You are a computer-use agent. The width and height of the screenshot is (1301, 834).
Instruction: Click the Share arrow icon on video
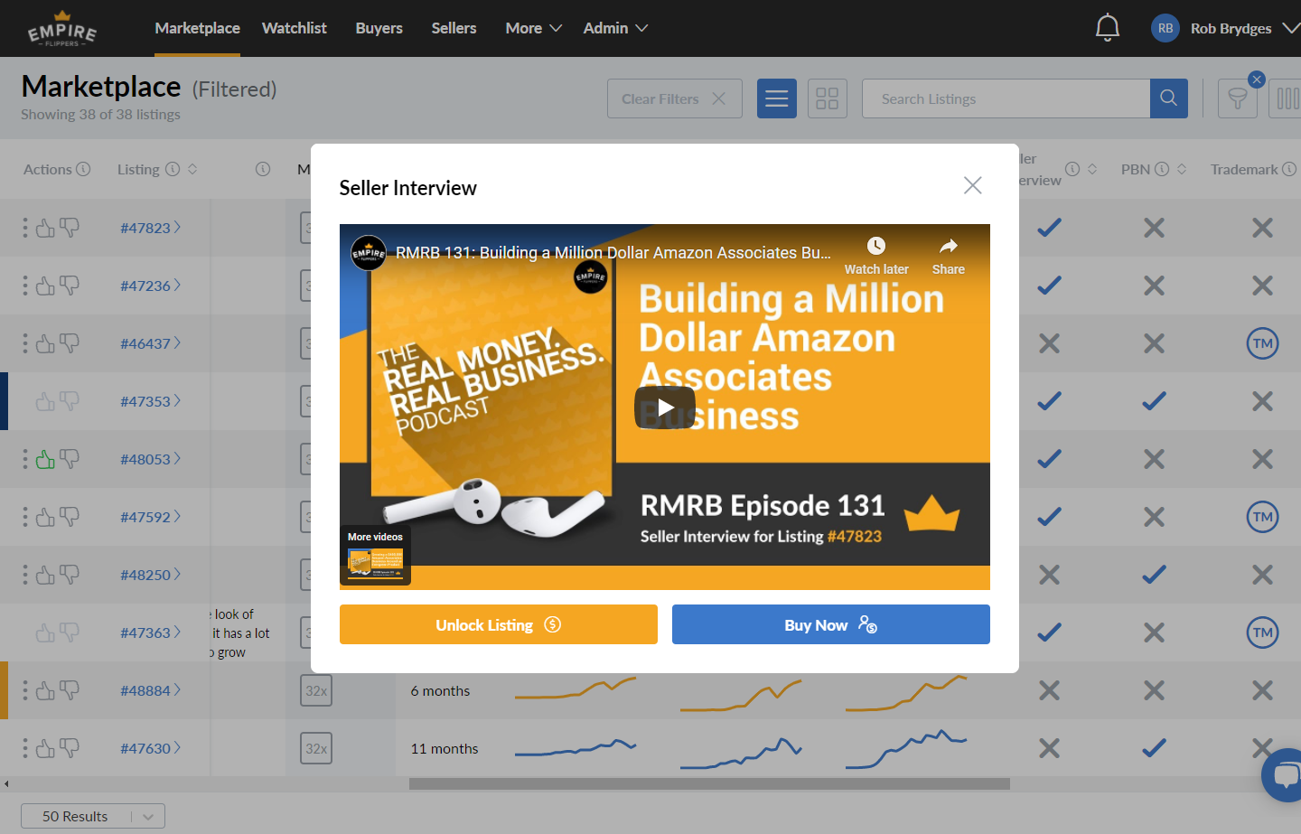(949, 246)
